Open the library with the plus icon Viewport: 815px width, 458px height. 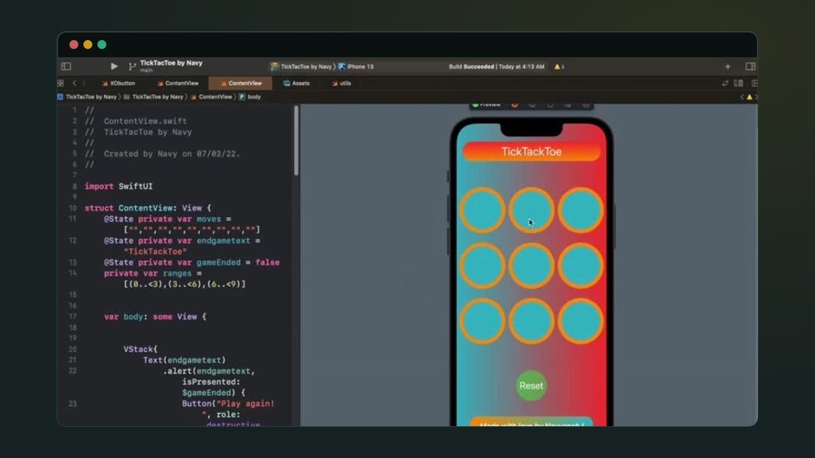[728, 66]
